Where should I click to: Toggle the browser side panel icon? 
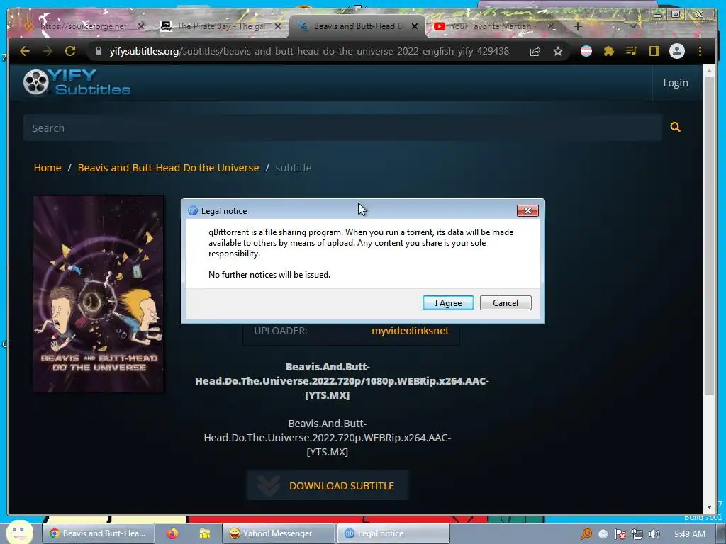654,51
